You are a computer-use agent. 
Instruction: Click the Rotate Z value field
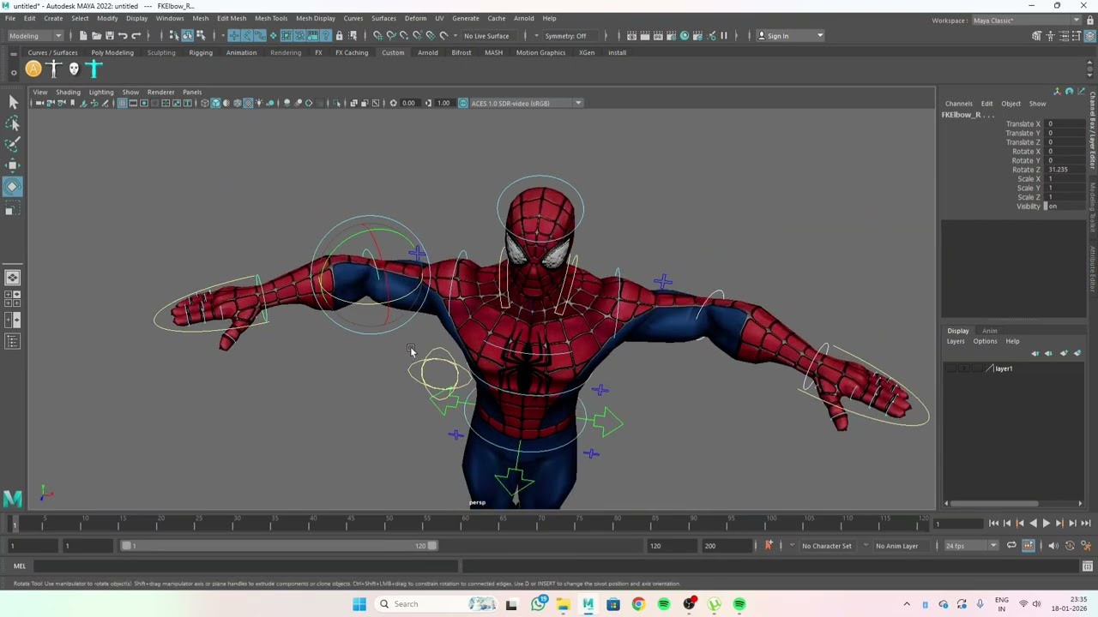click(x=1066, y=170)
